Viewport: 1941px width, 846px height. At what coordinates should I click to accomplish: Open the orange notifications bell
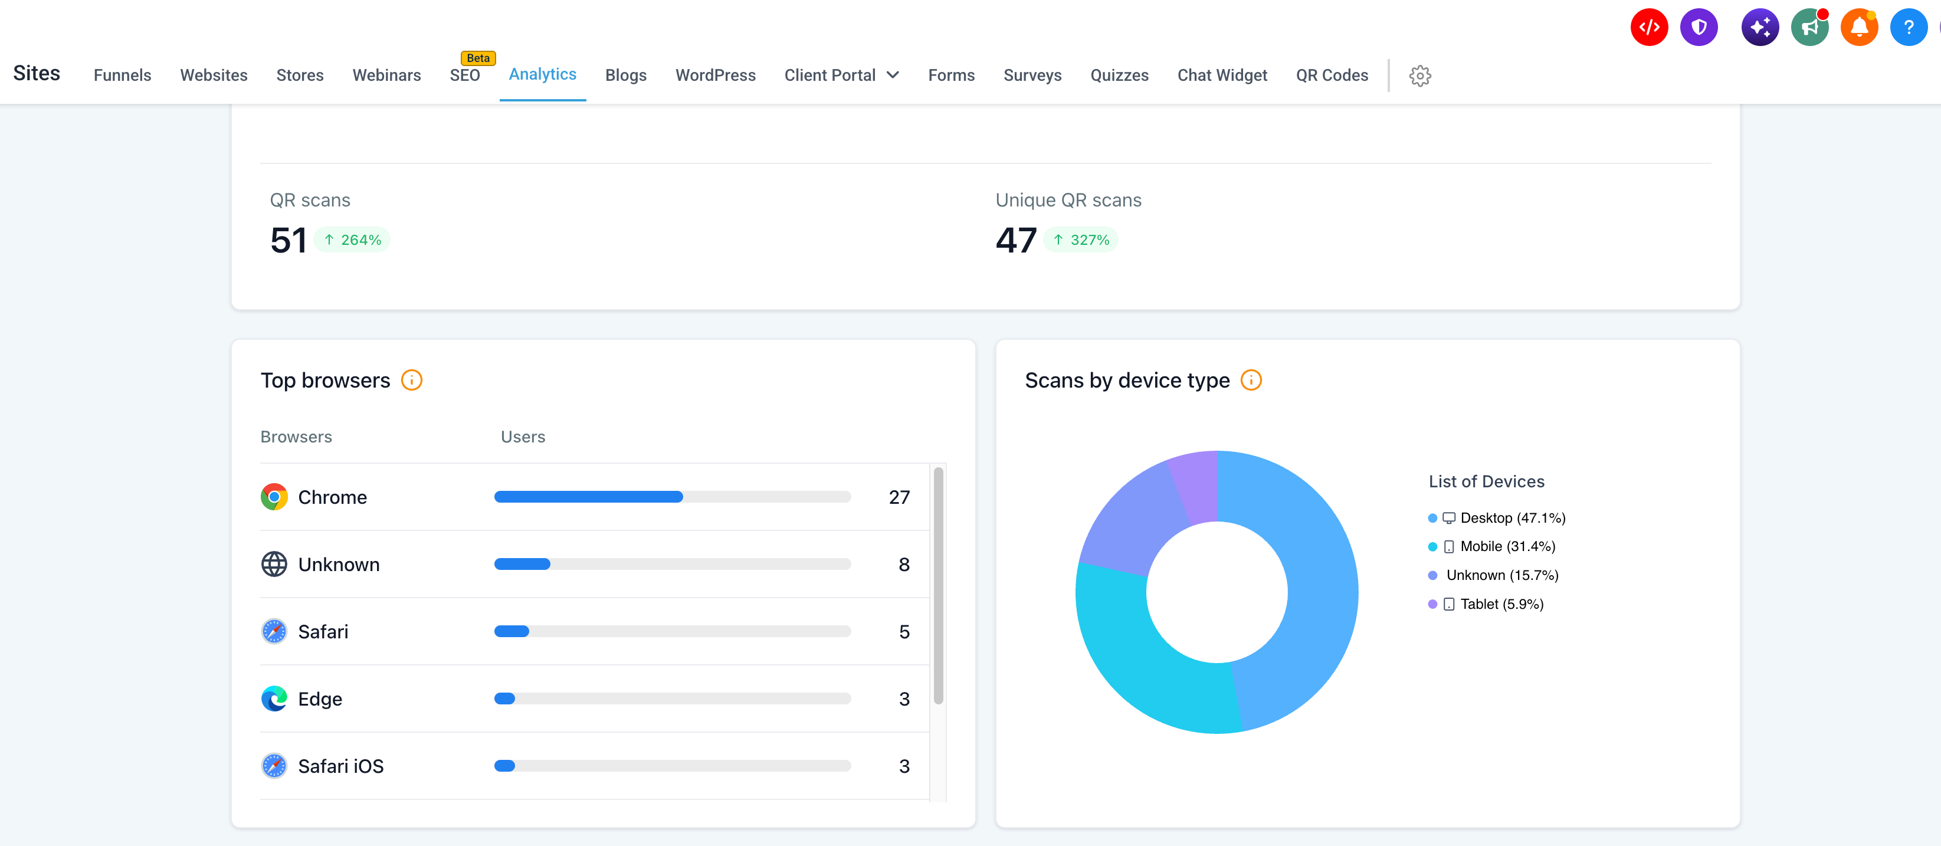click(1859, 28)
